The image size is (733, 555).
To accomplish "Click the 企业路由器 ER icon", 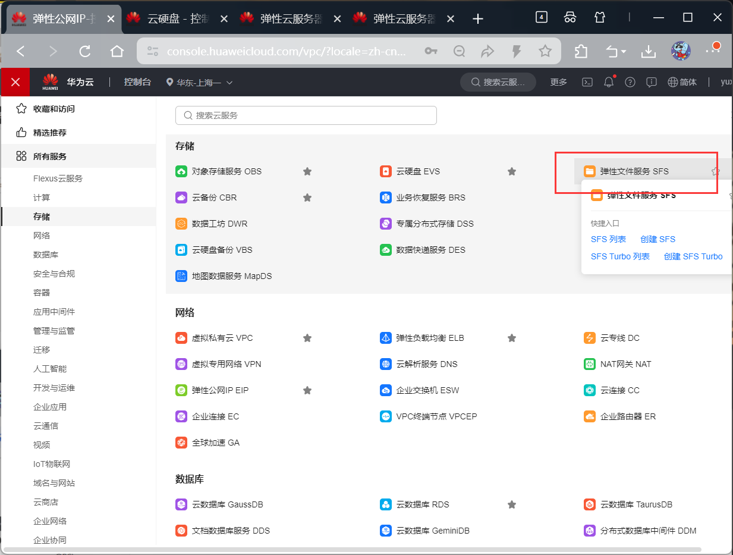I will pyautogui.click(x=590, y=416).
